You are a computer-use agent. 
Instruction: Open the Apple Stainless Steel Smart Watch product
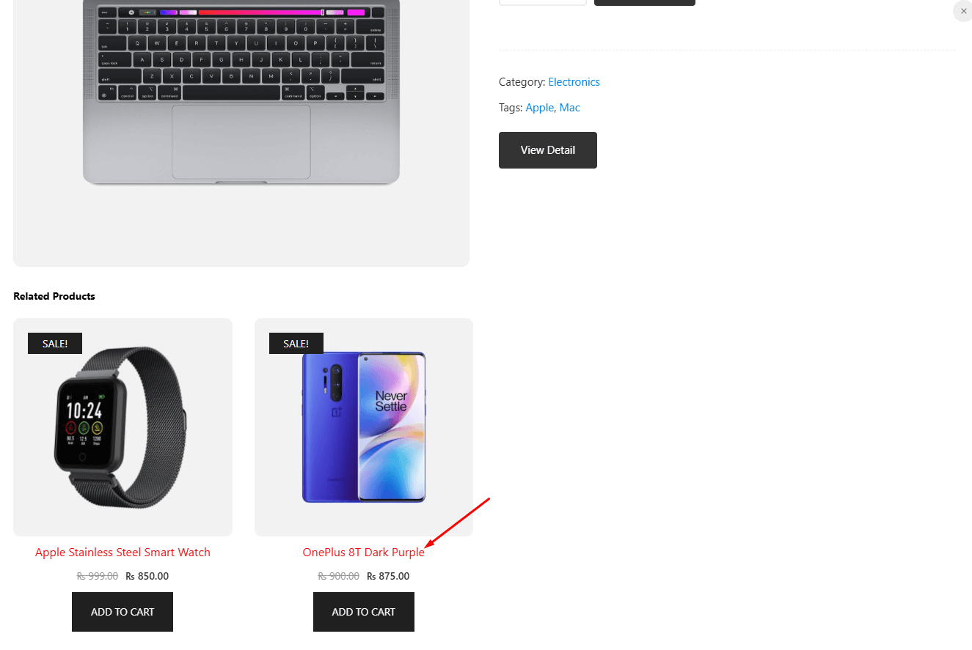[x=123, y=552]
